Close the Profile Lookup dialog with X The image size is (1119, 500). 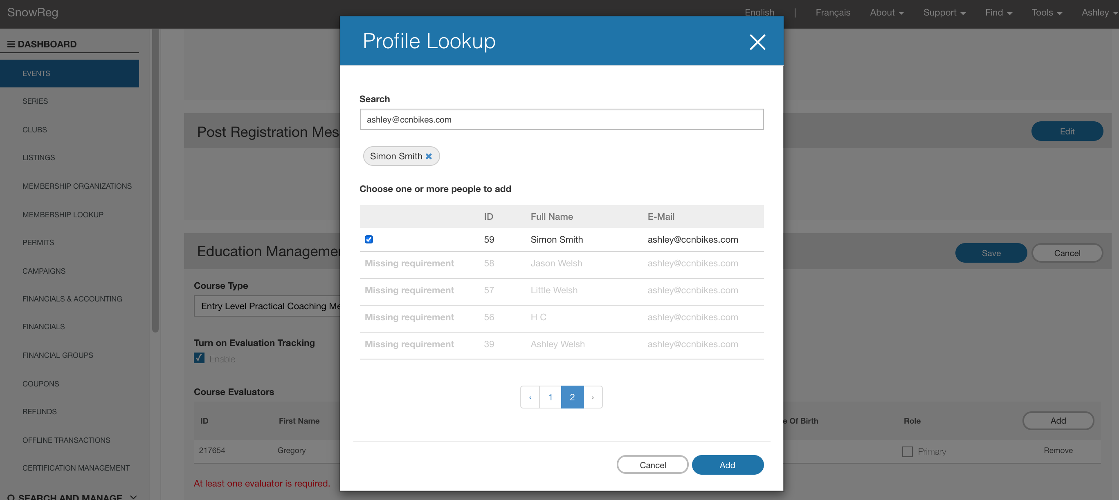point(757,42)
